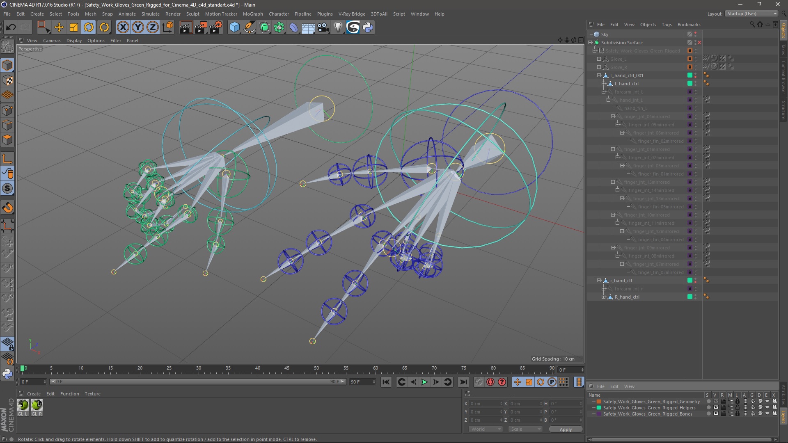Go to end of animation
Image resolution: width=788 pixels, height=443 pixels.
(x=463, y=382)
